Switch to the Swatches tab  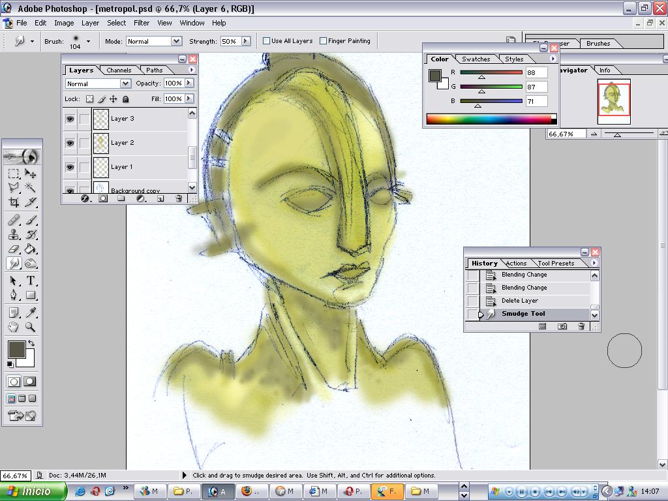click(x=476, y=59)
